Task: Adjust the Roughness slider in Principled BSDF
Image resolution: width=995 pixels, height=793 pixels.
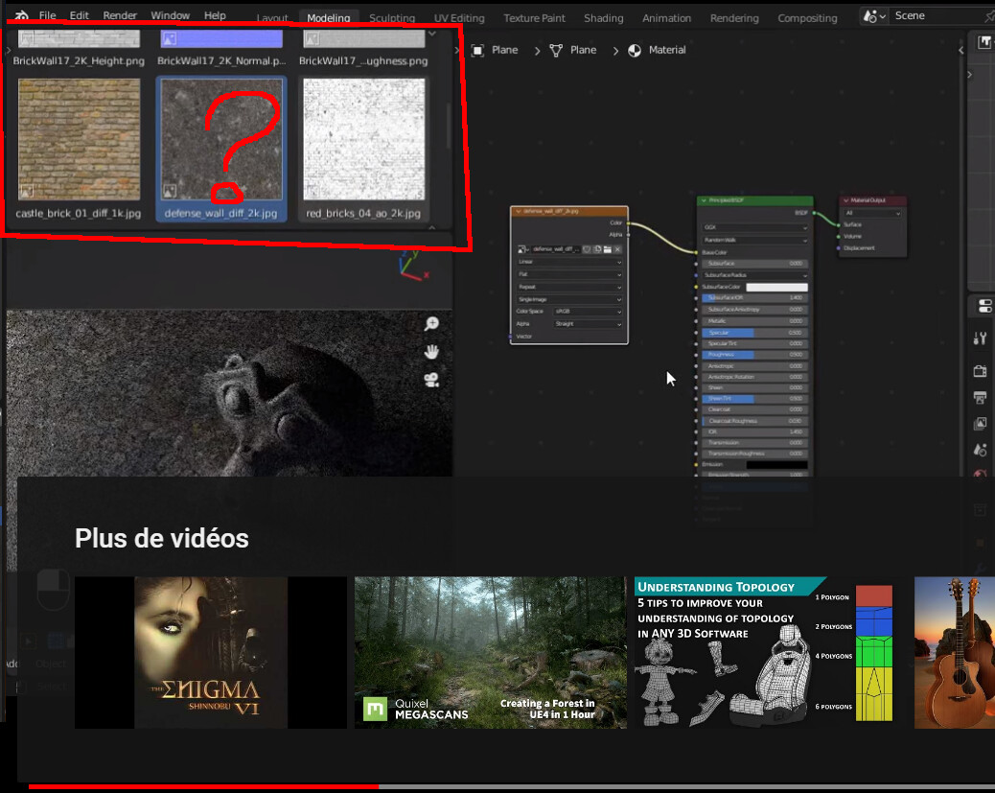Action: [755, 355]
